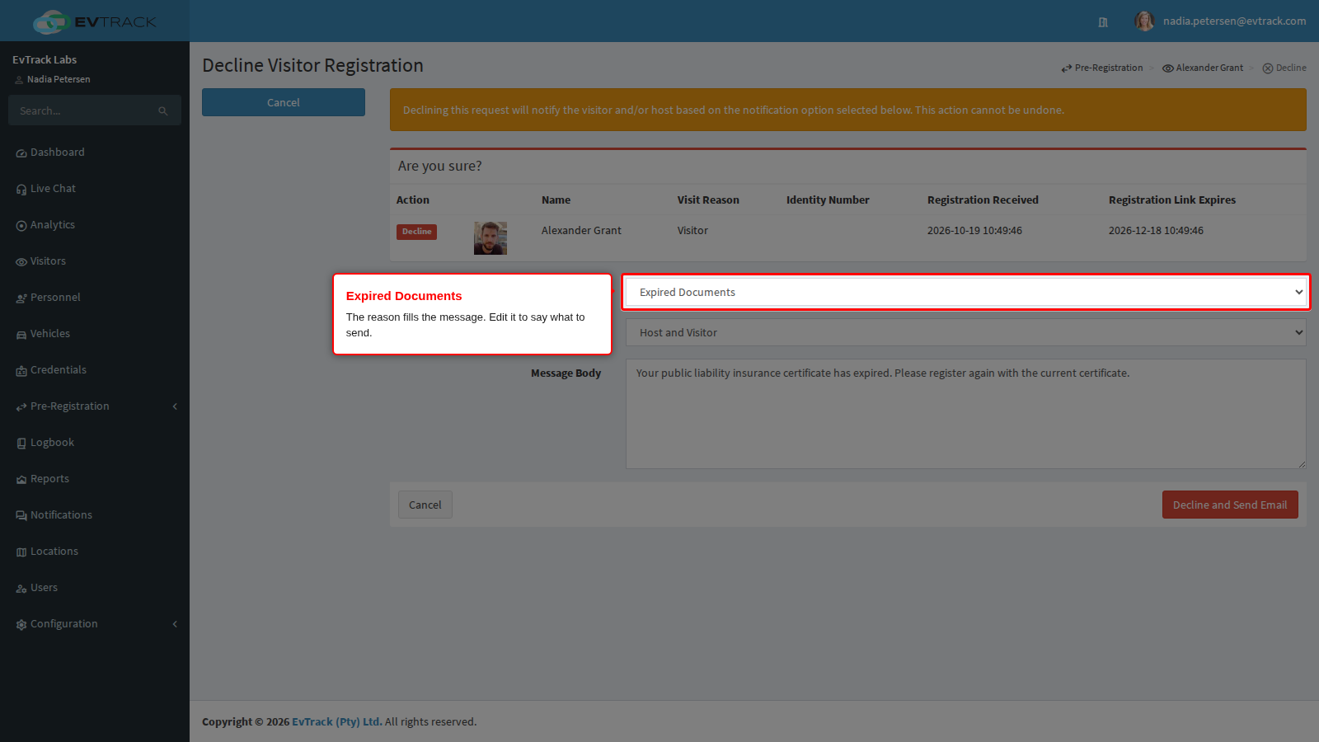Click the Registration Link Expires column header
The image size is (1319, 742).
1172,200
